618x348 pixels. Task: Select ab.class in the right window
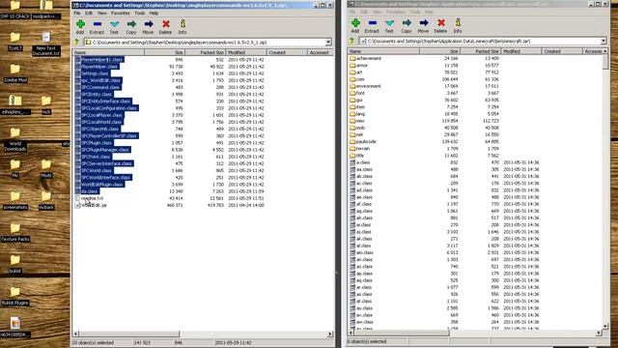tap(364, 176)
